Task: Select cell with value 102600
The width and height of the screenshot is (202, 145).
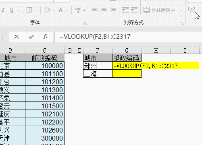Action: pyautogui.click(x=45, y=130)
